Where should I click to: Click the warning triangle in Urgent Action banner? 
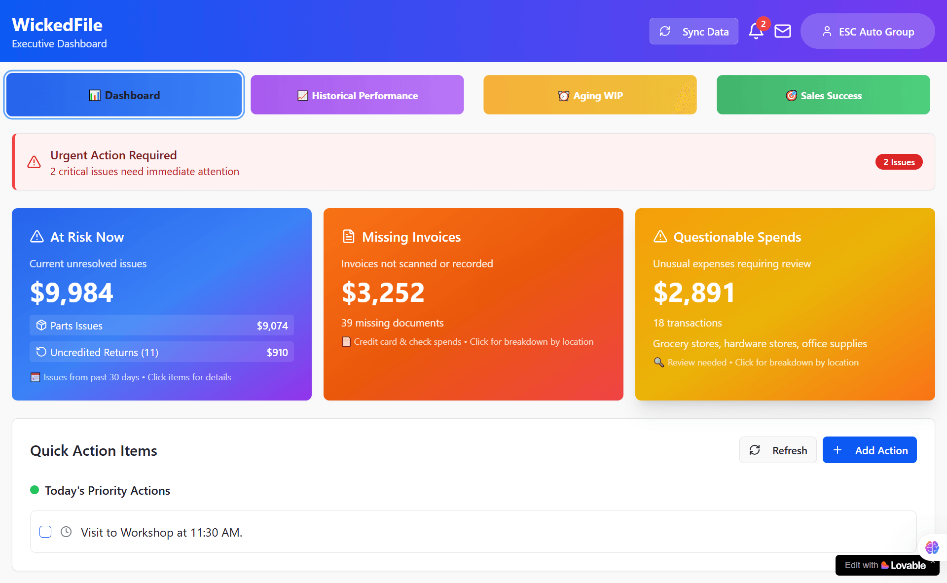click(34, 162)
